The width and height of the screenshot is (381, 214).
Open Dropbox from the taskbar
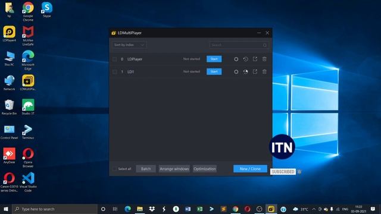152,209
